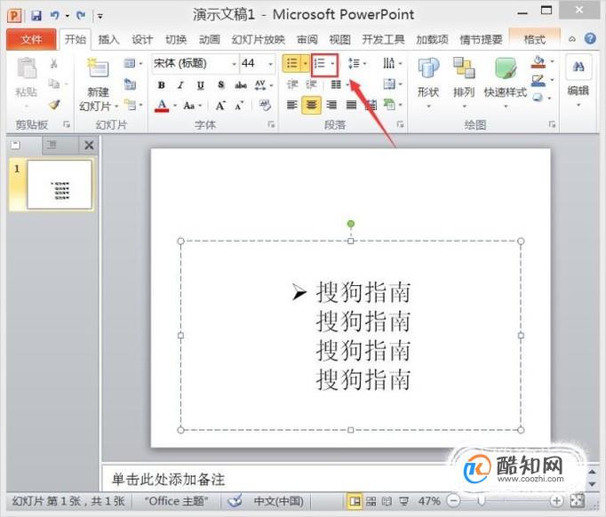Toggle Align Text Left
This screenshot has width=606, height=517.
[x=291, y=105]
